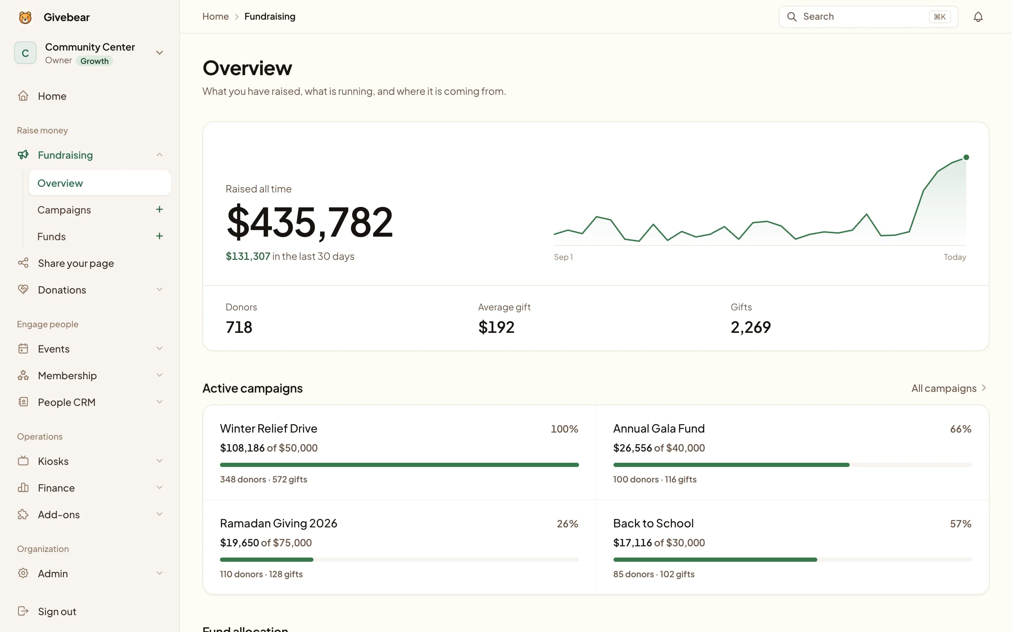Open notifications bell
The image size is (1012, 632).
click(x=978, y=17)
